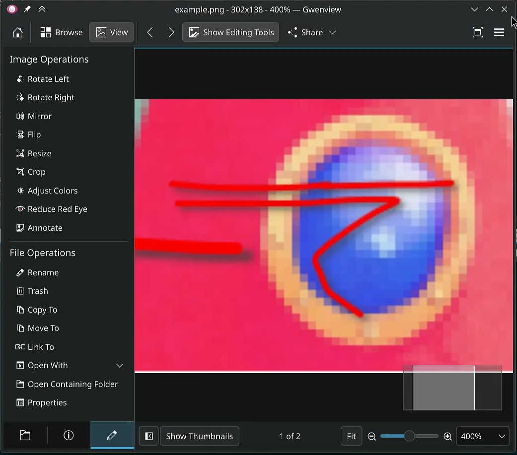Open Adjust Colors

click(47, 191)
